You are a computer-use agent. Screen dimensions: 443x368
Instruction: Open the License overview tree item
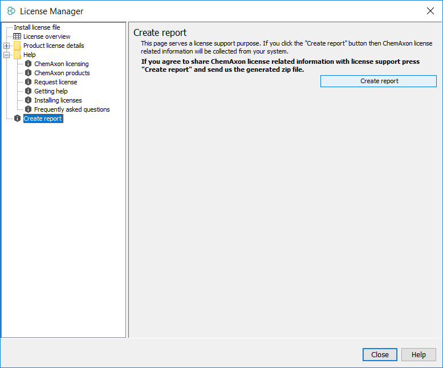click(47, 36)
